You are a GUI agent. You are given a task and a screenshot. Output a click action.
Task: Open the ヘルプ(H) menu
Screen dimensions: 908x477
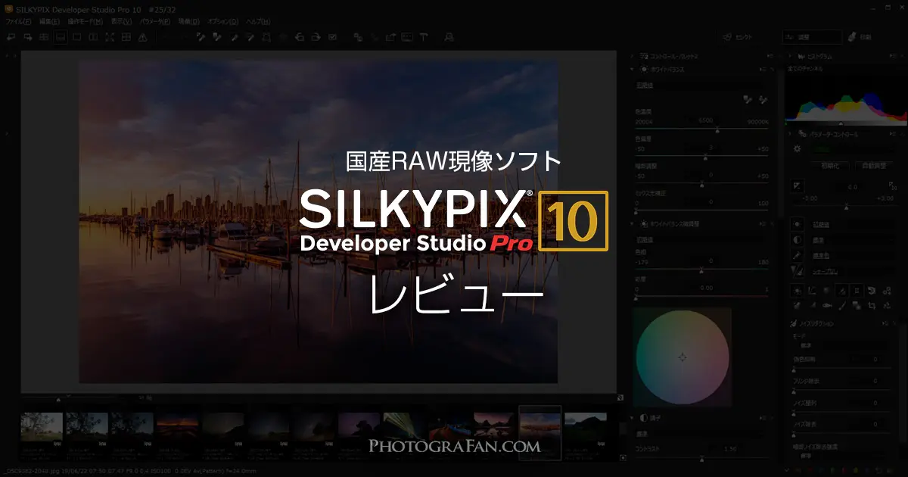258,22
